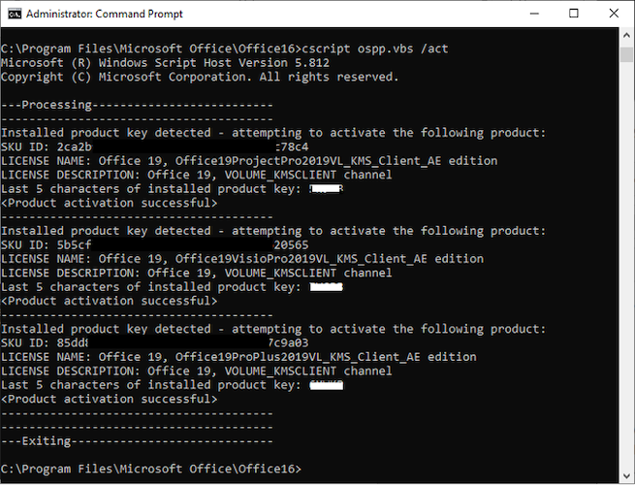Click the scrollbar down arrow
The width and height of the screenshot is (635, 485).
point(626,476)
